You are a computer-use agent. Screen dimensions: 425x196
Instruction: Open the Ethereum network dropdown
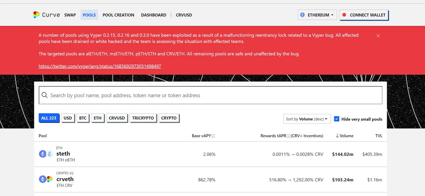coord(317,15)
